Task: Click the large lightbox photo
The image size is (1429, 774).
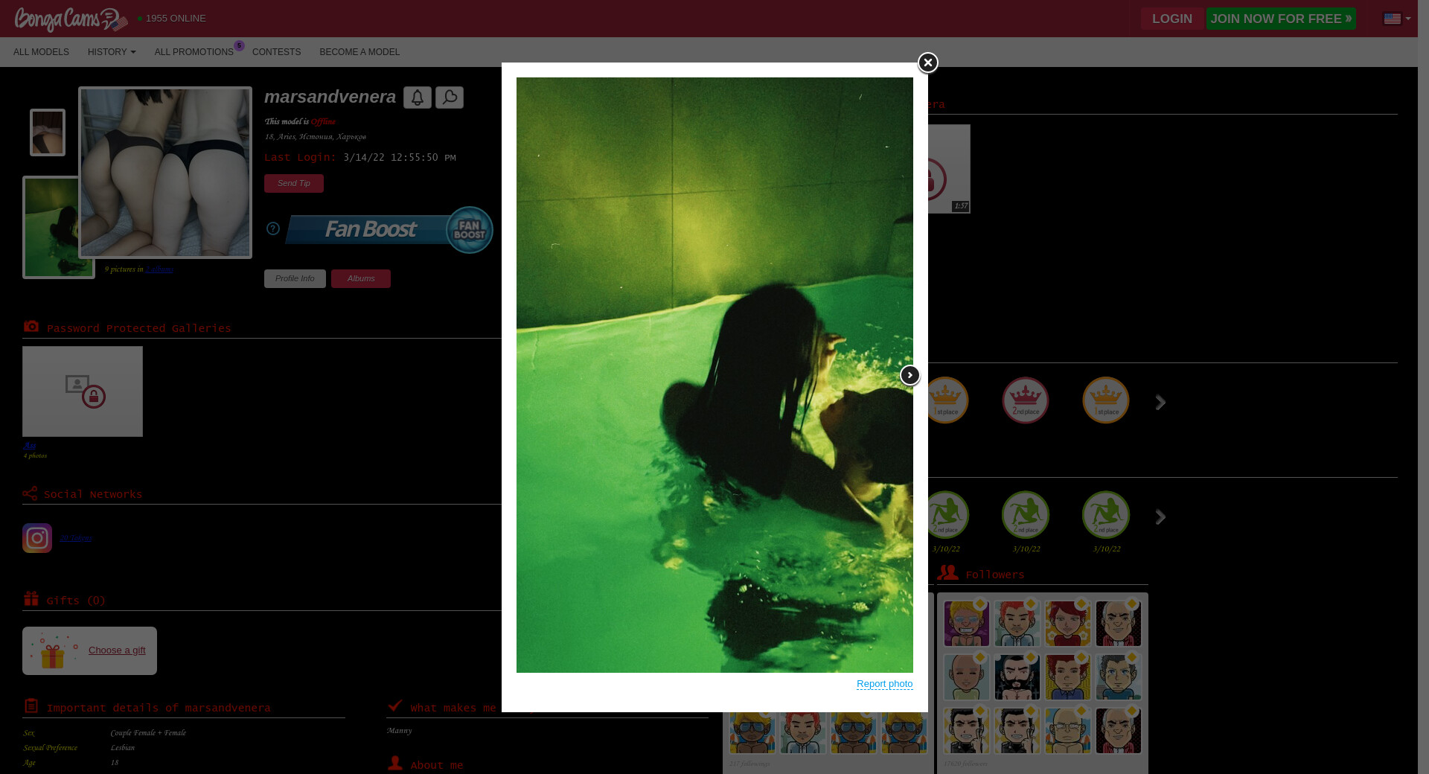Action: coord(714,375)
